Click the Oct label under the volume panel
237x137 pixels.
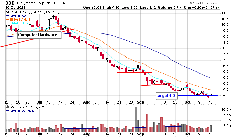click(188, 134)
